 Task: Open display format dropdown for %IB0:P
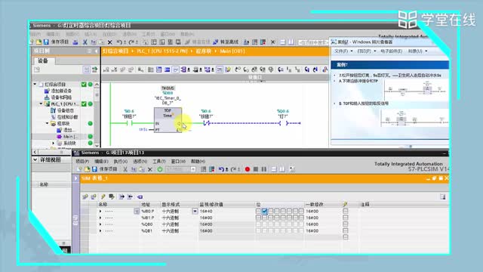point(195,212)
